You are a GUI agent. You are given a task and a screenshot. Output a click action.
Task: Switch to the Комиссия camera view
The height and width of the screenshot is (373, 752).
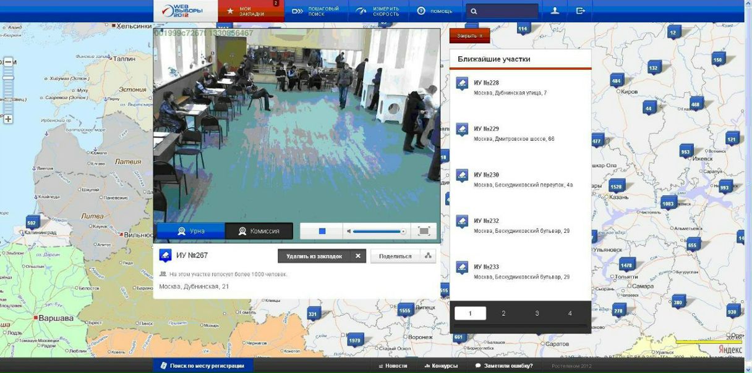coord(258,231)
